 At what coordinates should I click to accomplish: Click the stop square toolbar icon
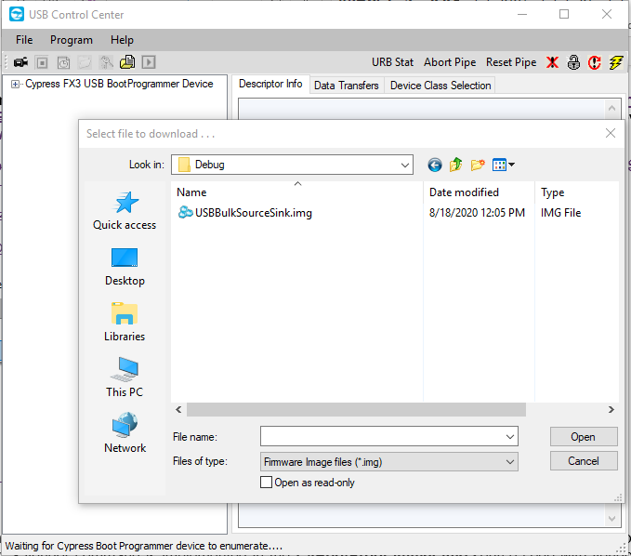42,63
